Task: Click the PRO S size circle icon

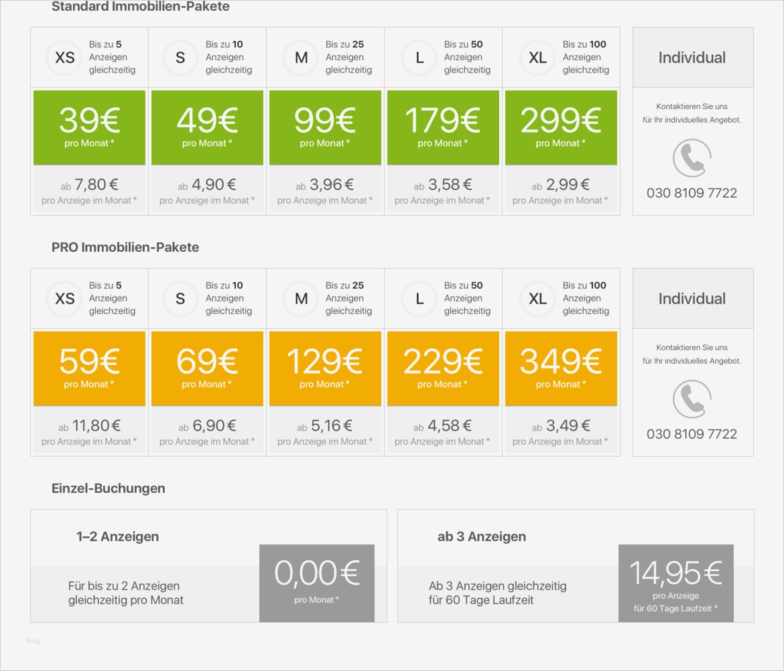Action: [180, 299]
